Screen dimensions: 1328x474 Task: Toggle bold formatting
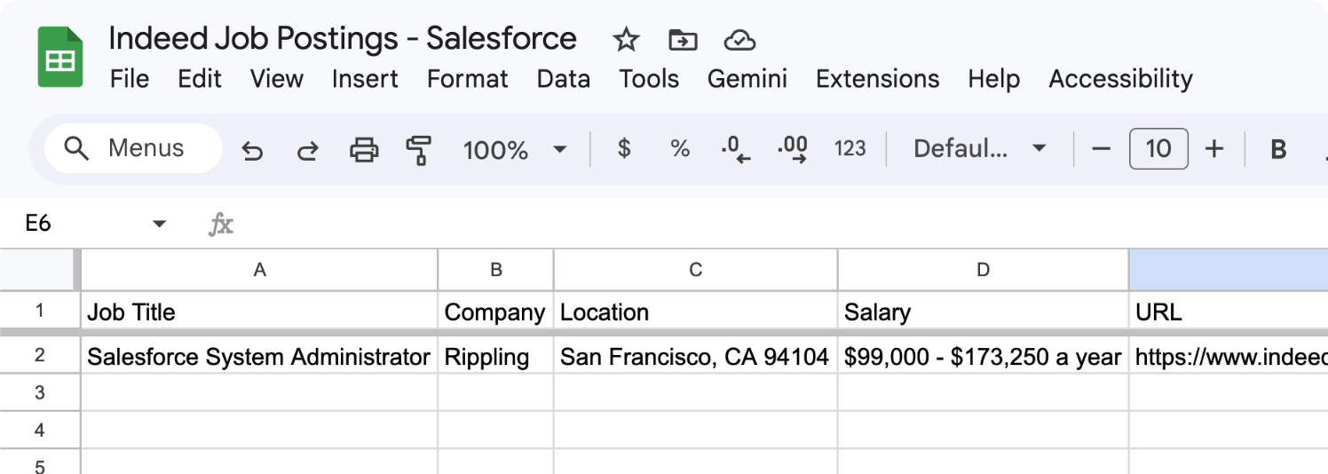pyautogui.click(x=1278, y=149)
